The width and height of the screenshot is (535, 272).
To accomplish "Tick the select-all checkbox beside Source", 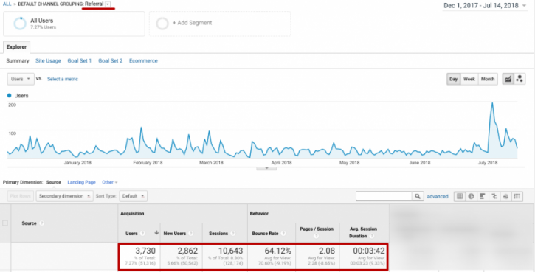I will pos(5,223).
